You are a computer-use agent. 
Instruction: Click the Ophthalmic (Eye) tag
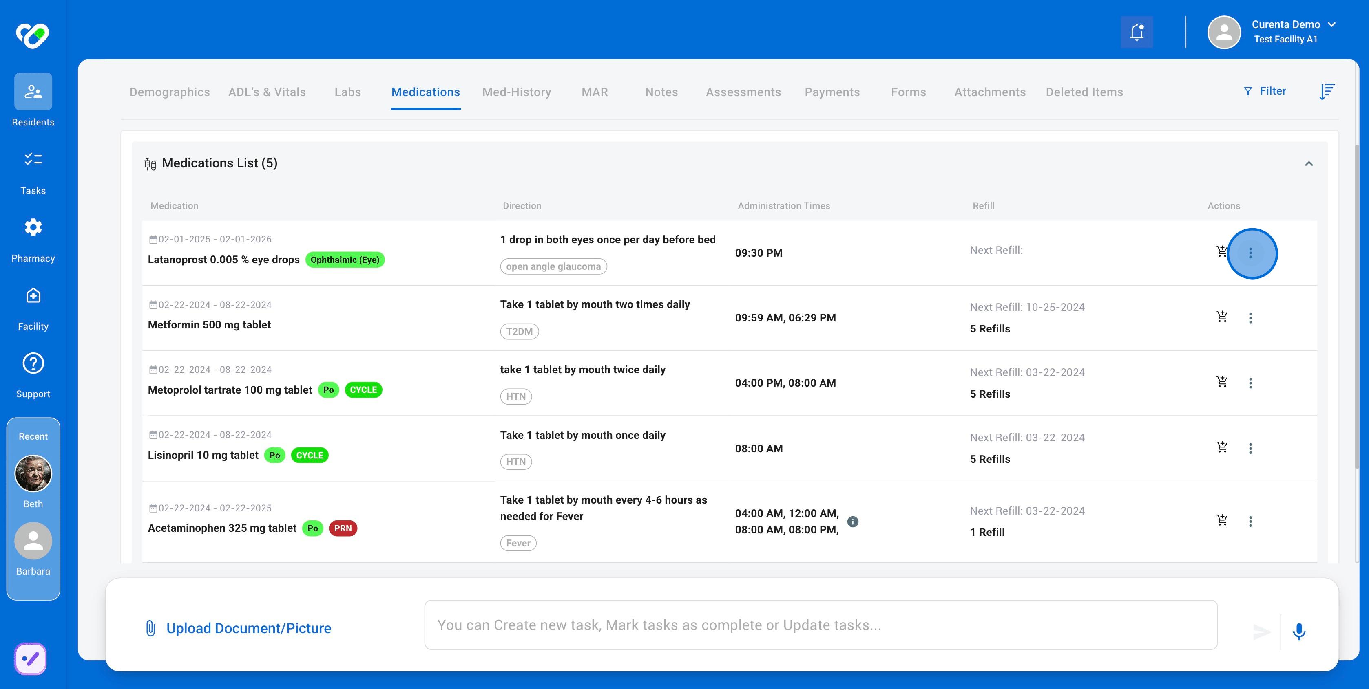[345, 260]
